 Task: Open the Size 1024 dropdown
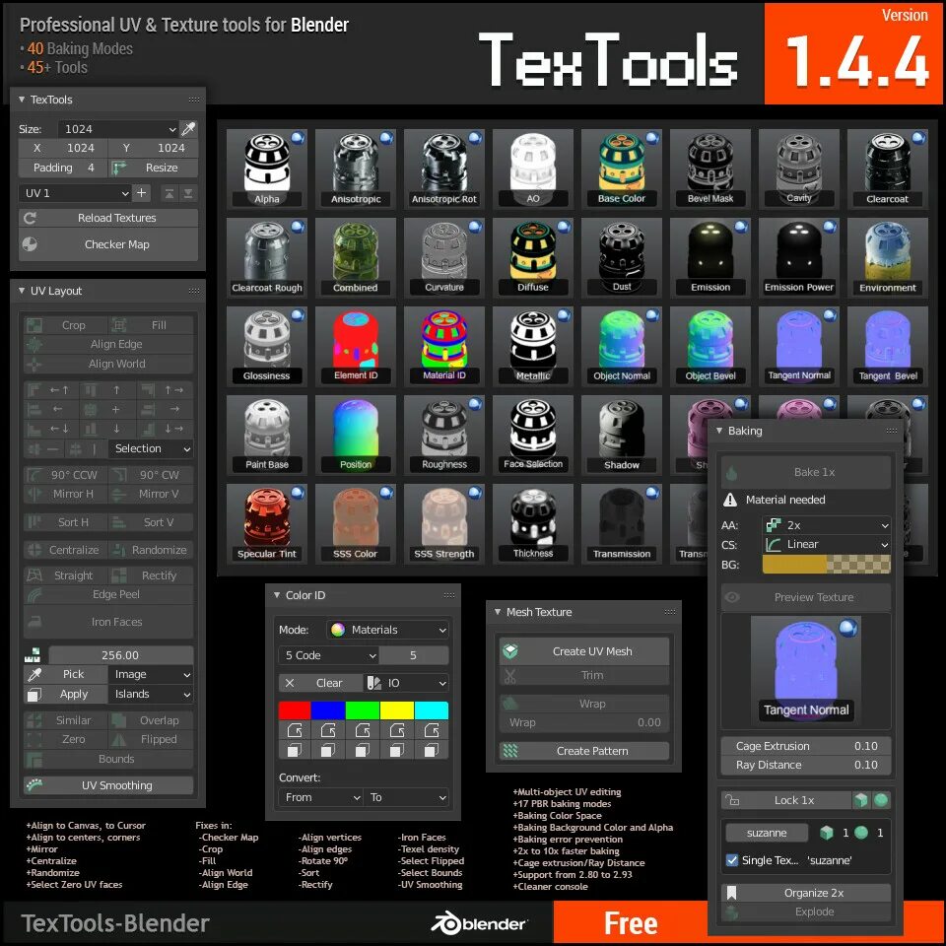(118, 129)
